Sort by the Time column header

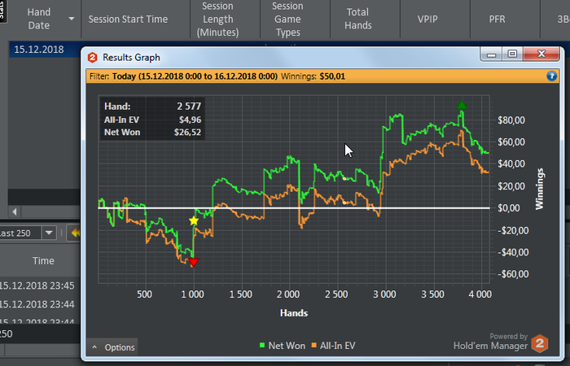coord(43,261)
